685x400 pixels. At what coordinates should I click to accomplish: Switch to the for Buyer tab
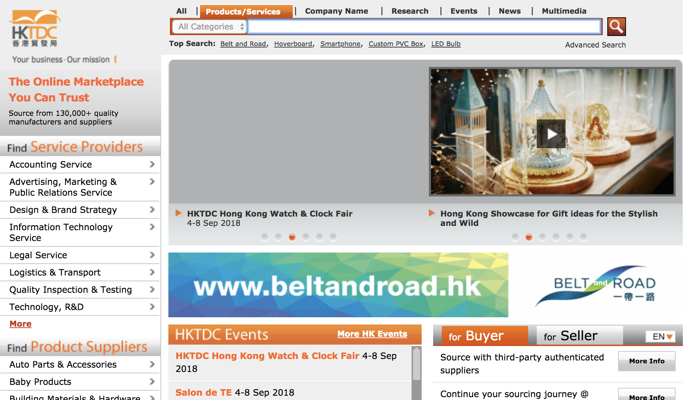(485, 336)
